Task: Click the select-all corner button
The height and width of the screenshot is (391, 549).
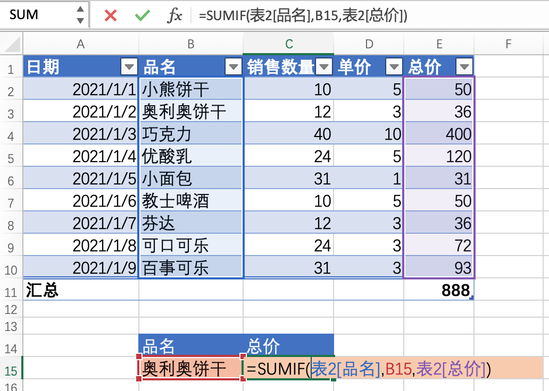Action: click(x=10, y=45)
